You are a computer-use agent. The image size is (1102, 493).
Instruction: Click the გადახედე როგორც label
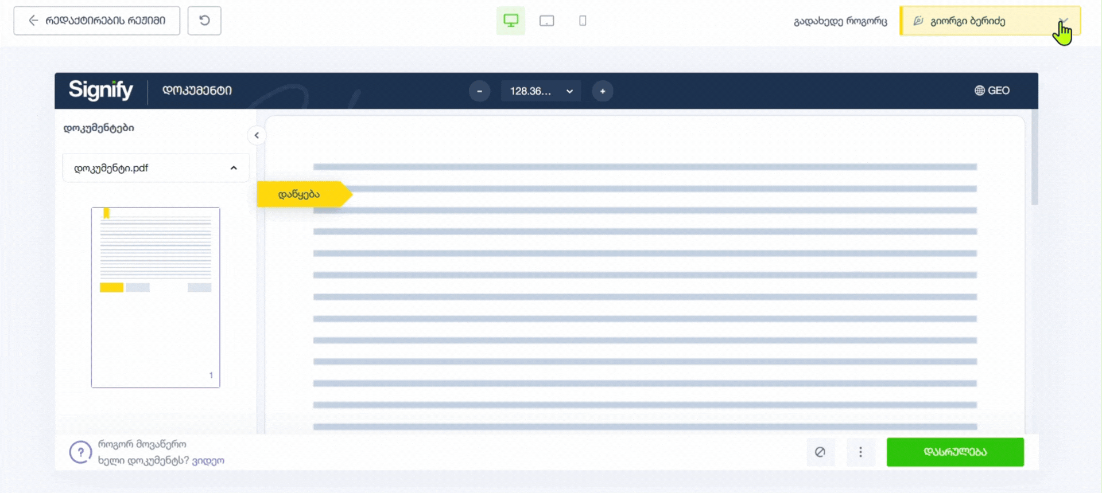click(840, 21)
